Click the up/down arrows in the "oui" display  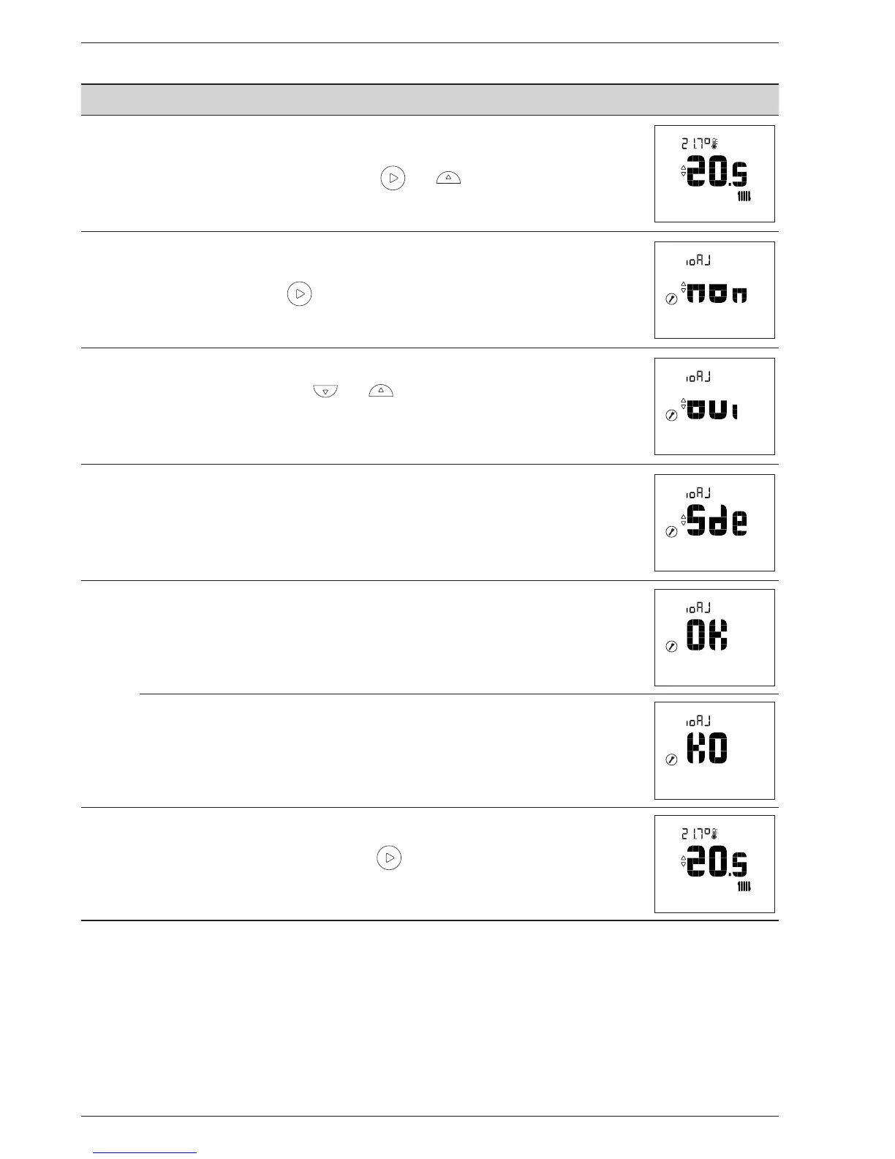(x=684, y=403)
